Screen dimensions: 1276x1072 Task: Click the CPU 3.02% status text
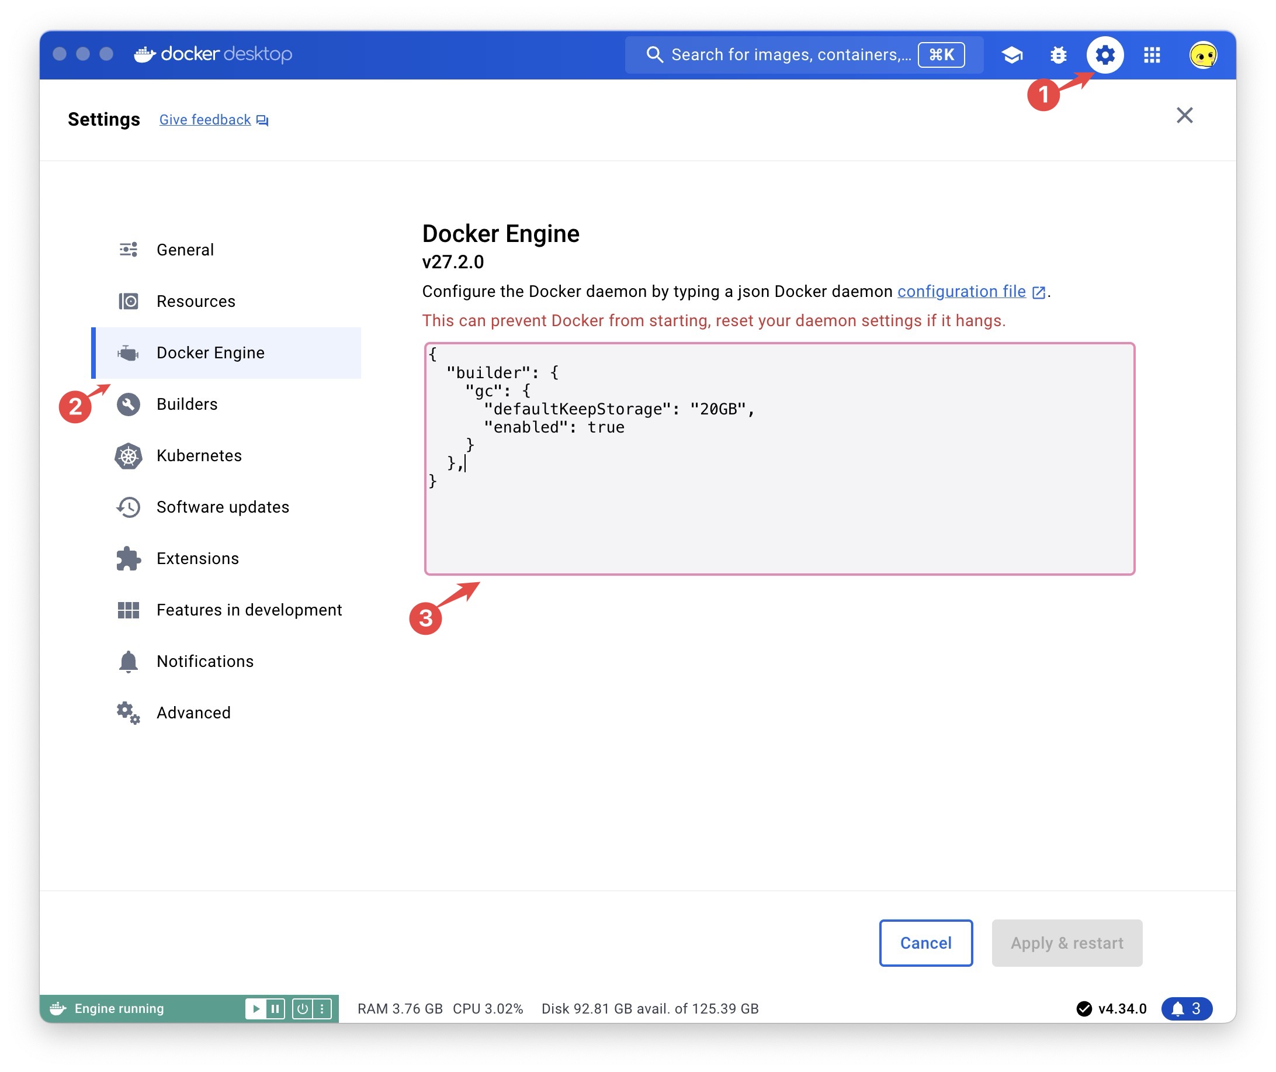click(487, 1009)
